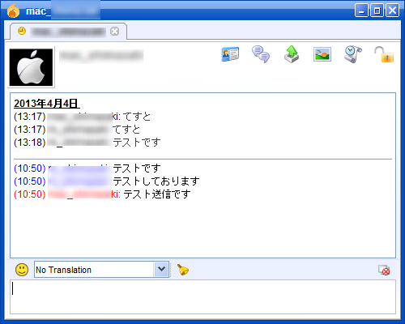This screenshot has width=405, height=324.
Task: Click the 2013年4月4日 date header
Action: pos(46,104)
